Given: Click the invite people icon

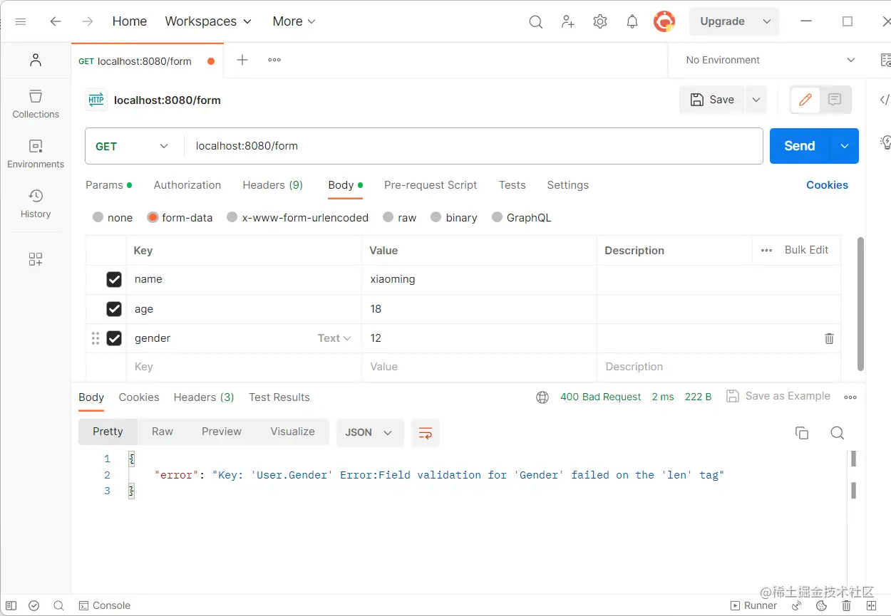Looking at the screenshot, I should pos(568,21).
